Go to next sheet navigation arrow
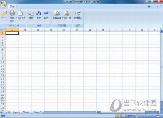The image size is (163, 118). pos(6,112)
